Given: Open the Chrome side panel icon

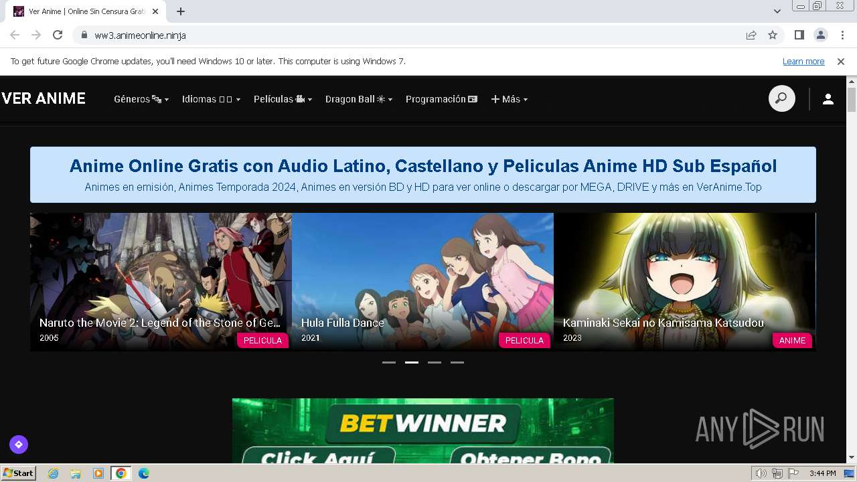Looking at the screenshot, I should point(799,35).
